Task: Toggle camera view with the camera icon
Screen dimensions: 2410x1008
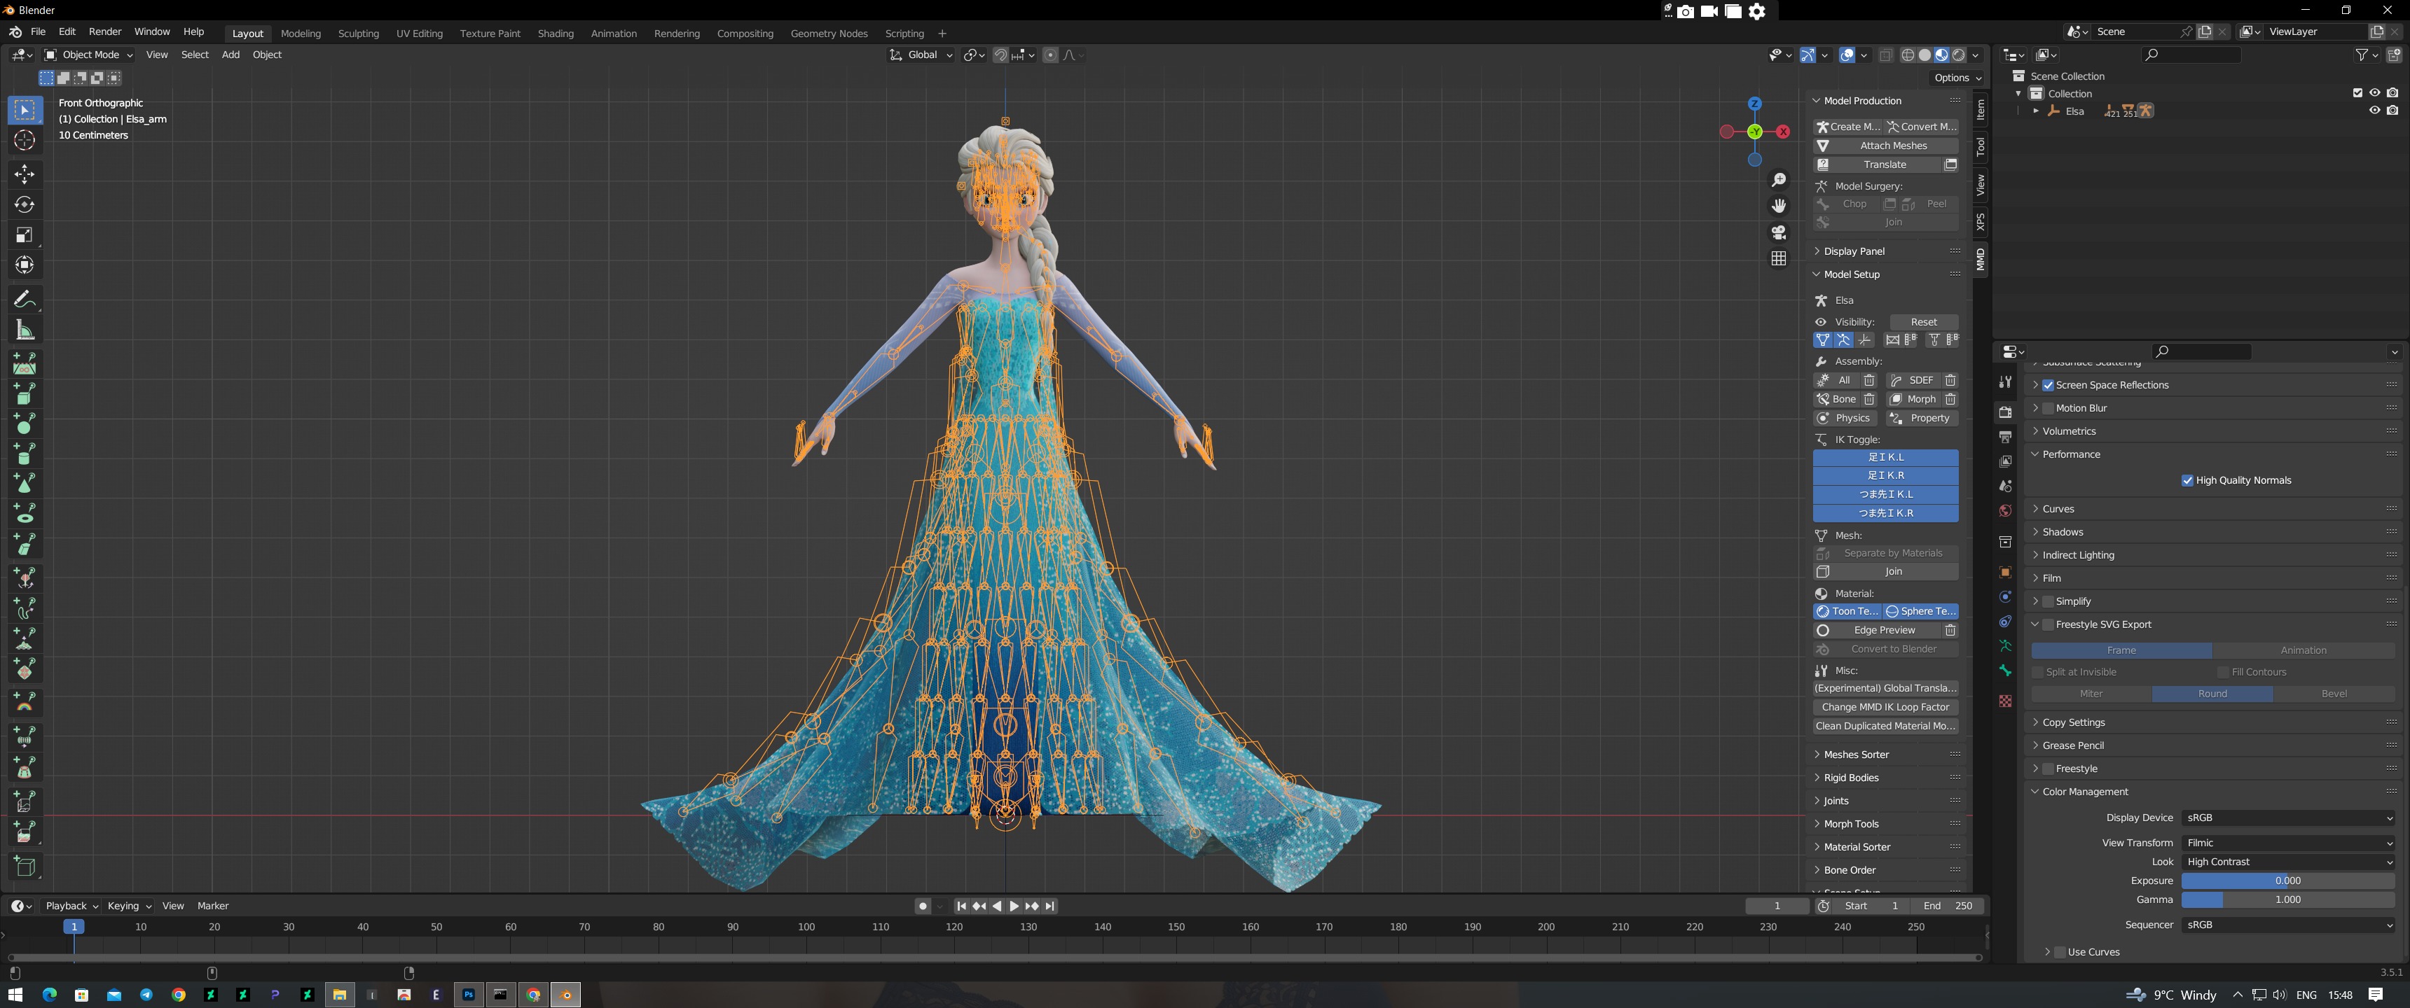Action: [1779, 232]
